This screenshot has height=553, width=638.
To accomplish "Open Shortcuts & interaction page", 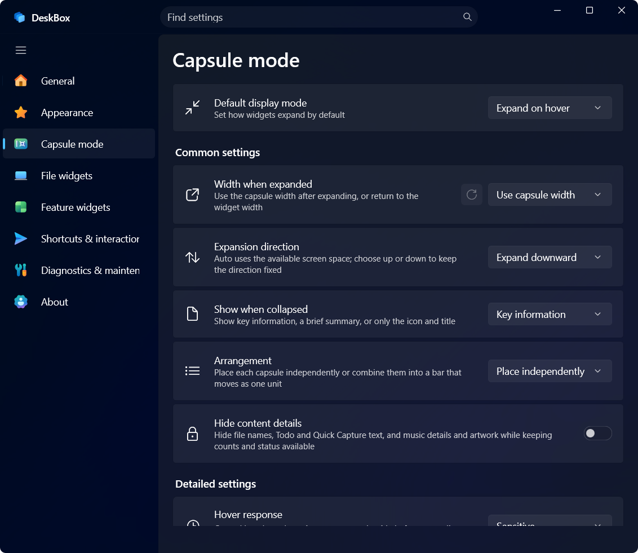I will 79,238.
